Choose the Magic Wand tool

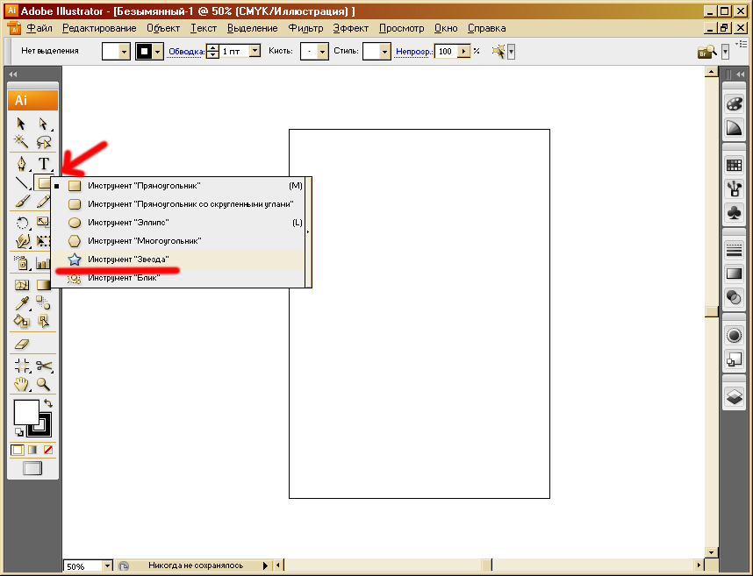pos(21,141)
